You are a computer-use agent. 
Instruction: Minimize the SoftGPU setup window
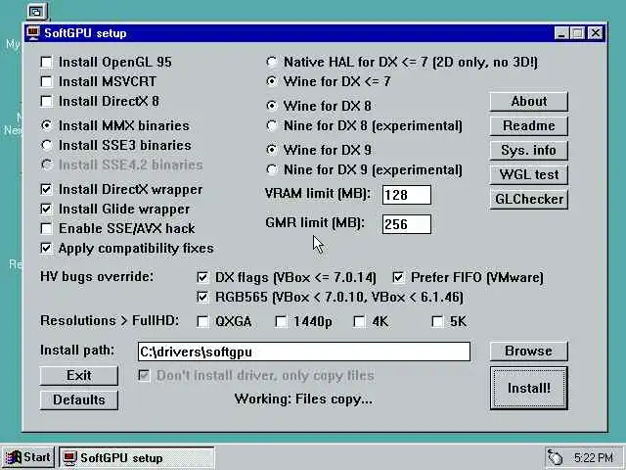tap(561, 33)
